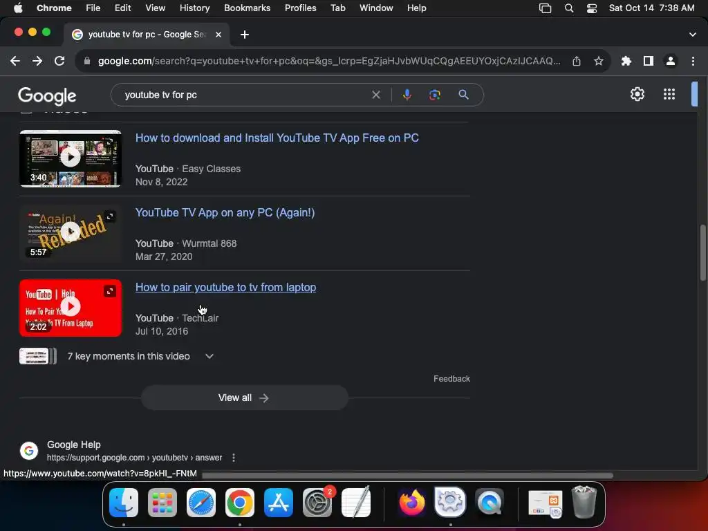Bookmark this tab with star icon
The image size is (708, 531).
(599, 61)
